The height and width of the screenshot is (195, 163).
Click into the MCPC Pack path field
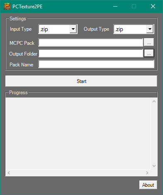click(90, 42)
